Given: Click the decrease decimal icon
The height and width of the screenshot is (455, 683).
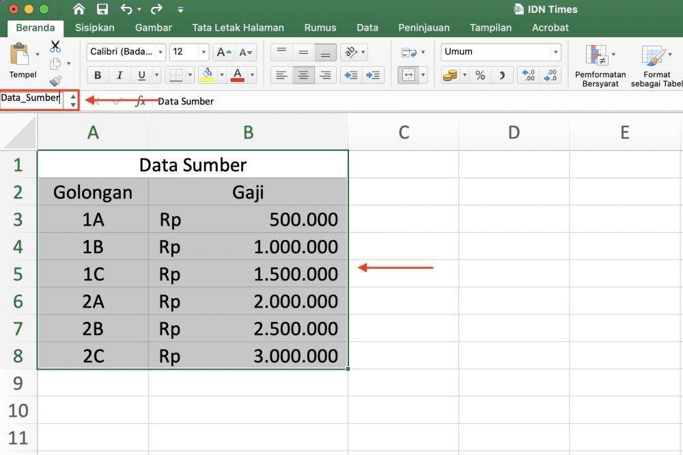Looking at the screenshot, I should (x=550, y=75).
